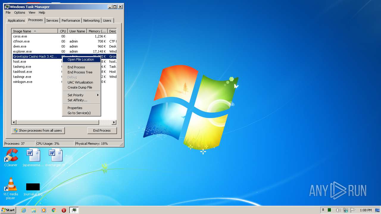Open network status tray icon
The height and width of the screenshot is (214, 381).
click(346, 210)
